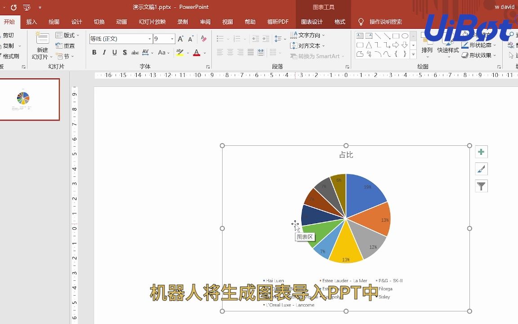Apply italic formatting from Font group
Image resolution: width=518 pixels, height=324 pixels.
tap(104, 53)
